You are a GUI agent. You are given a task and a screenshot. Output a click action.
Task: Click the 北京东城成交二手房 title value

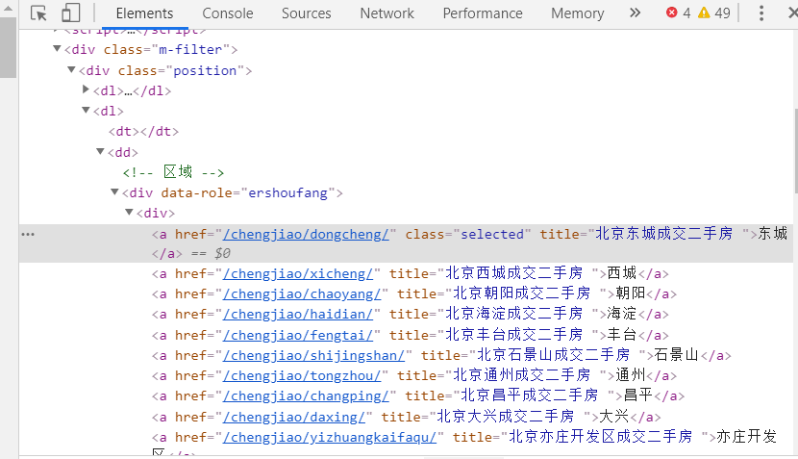[664, 234]
